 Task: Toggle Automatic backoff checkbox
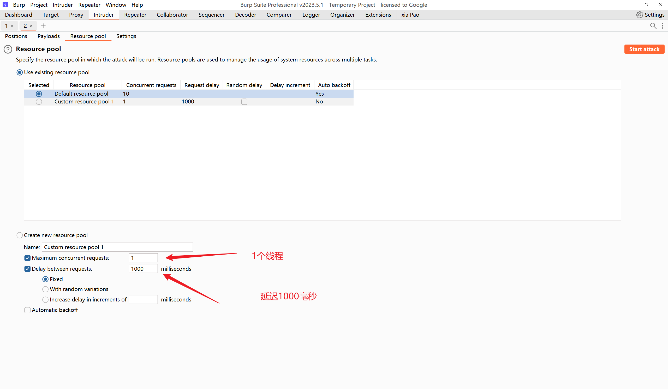(27, 310)
